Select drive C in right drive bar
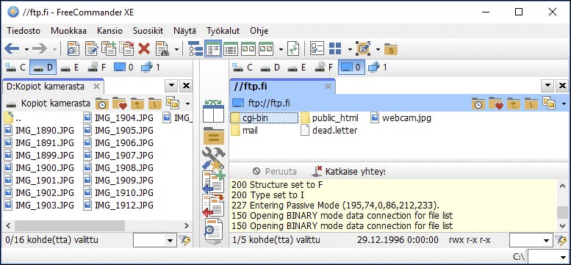 click(243, 68)
